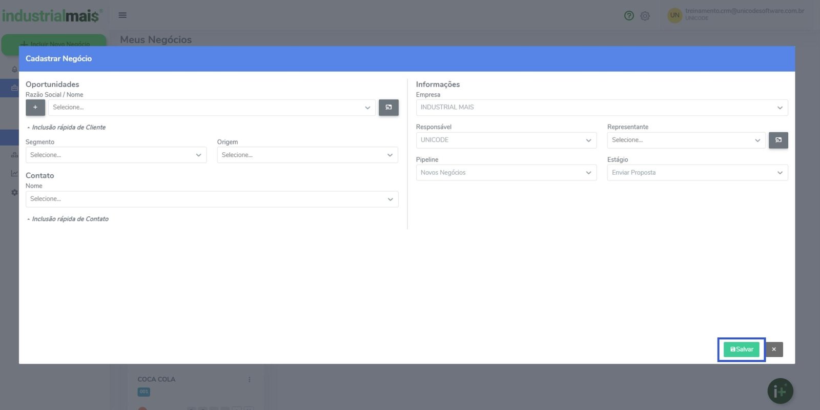Open the Responsável UNICODE dropdown
Screen dimensions: 820x410
pyautogui.click(x=506, y=140)
